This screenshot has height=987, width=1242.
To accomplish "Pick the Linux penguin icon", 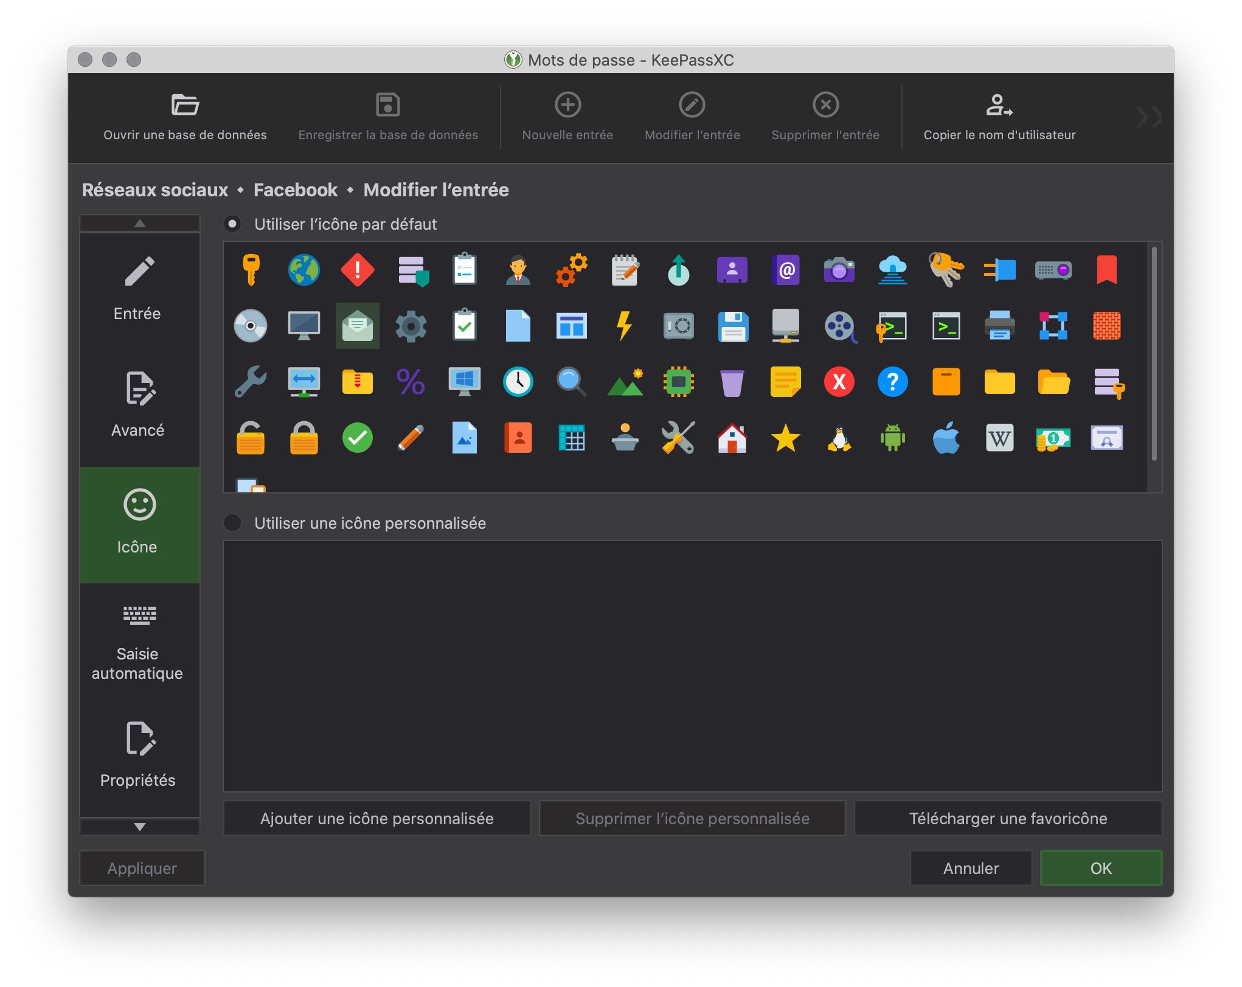I will coord(839,438).
